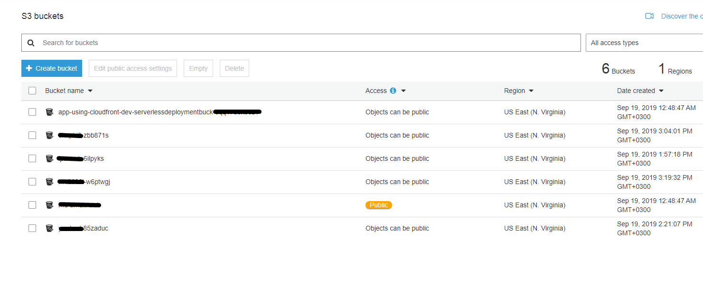Select checkbox for bucket ending w6ptwgj
The width and height of the screenshot is (703, 287).
32,182
